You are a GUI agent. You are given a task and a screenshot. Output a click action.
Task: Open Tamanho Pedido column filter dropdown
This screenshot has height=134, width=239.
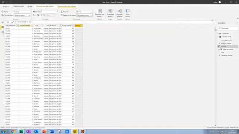(32, 26)
